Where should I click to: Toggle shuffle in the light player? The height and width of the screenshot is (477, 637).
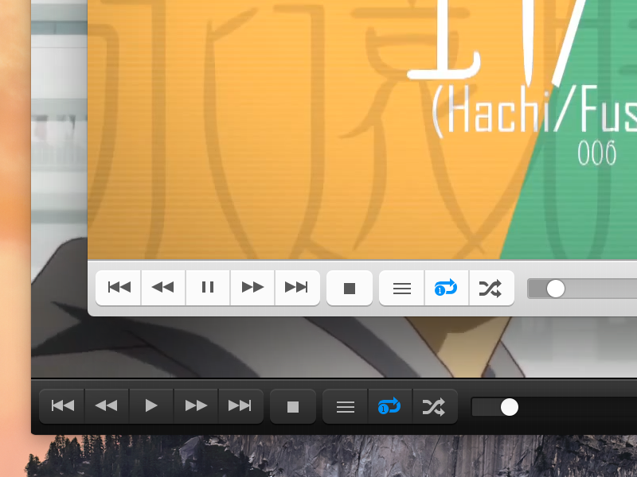tap(491, 288)
